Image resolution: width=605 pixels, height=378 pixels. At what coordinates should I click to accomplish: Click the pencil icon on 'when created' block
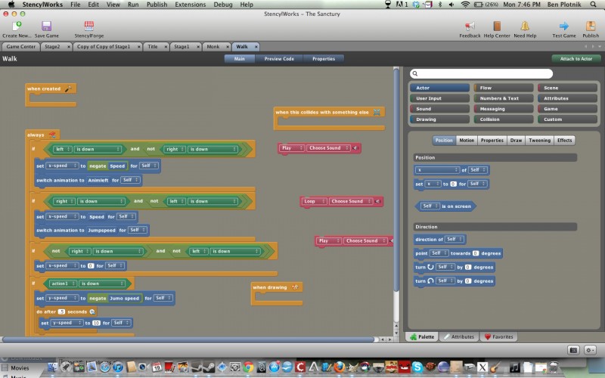68,88
